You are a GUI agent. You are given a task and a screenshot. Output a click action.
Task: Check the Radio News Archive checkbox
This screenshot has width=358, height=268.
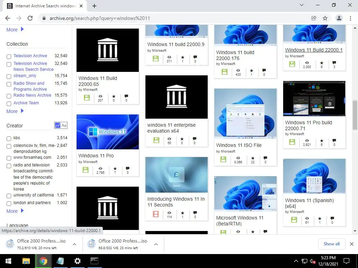tap(9, 96)
